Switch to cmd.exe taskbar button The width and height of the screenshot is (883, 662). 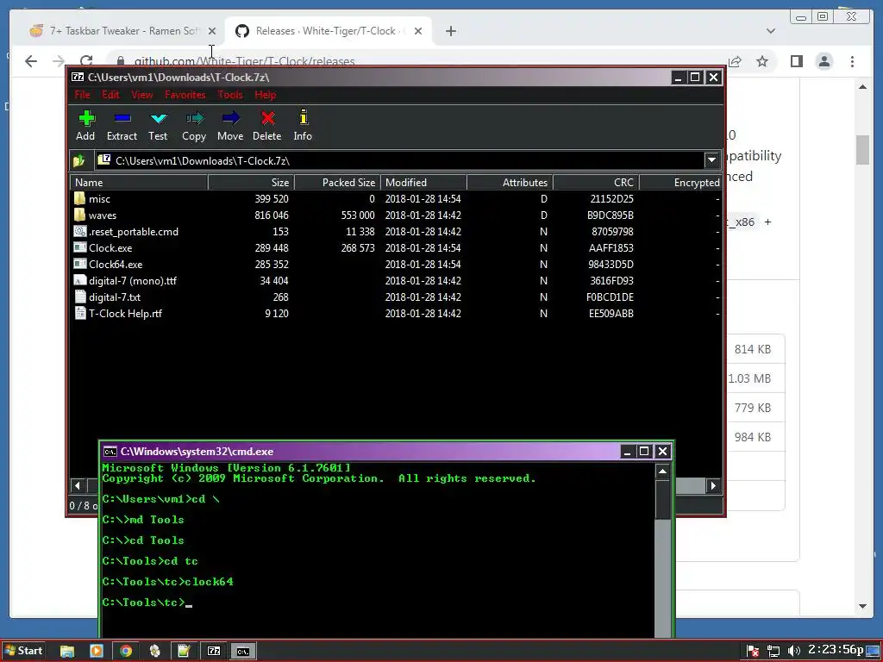coord(243,652)
